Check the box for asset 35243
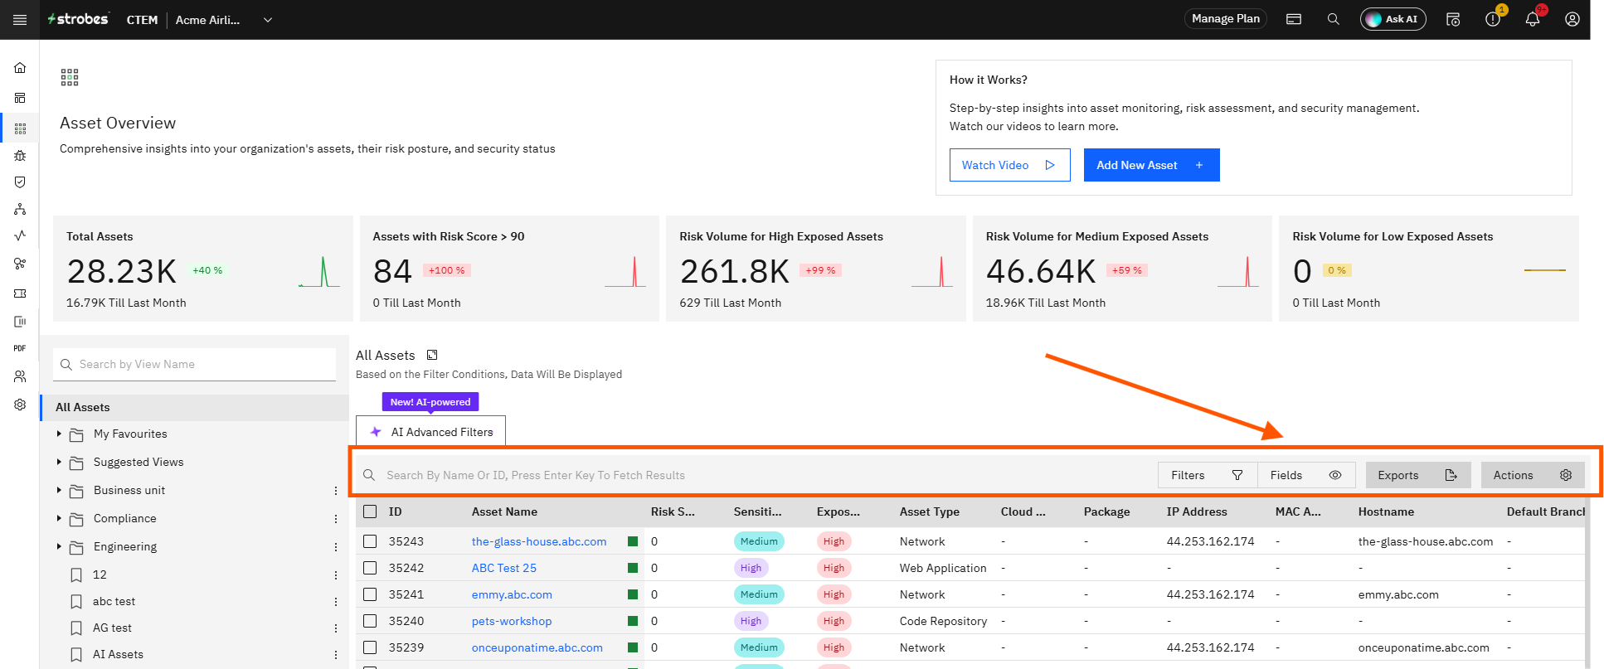 tap(370, 541)
